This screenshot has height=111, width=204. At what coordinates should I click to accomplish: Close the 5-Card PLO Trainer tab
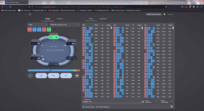pyautogui.click(x=27, y=2)
